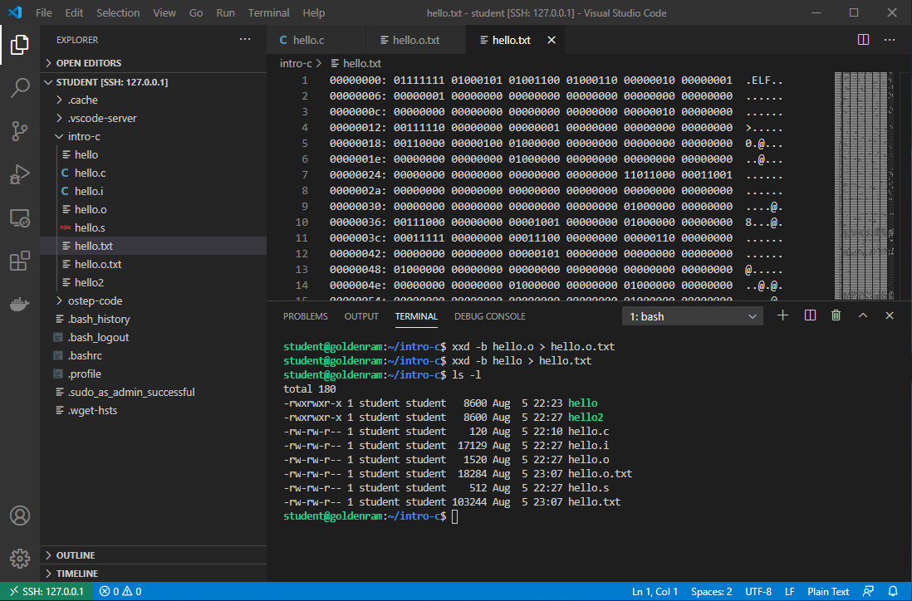Open the File menu
This screenshot has height=601, width=912.
pyautogui.click(x=44, y=12)
